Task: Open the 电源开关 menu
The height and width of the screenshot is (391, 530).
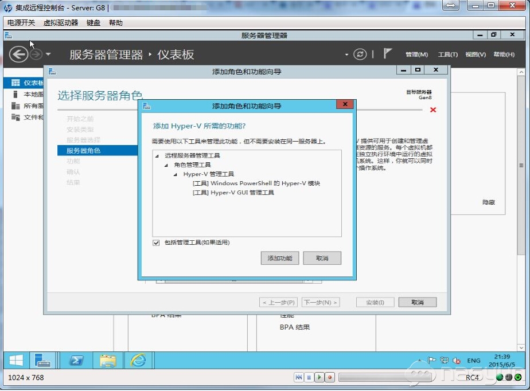Action: click(x=21, y=22)
